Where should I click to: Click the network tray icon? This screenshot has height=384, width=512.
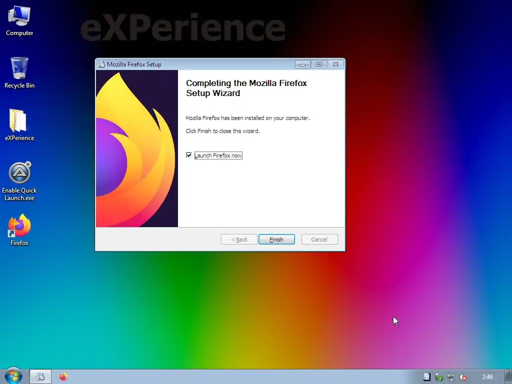click(451, 377)
